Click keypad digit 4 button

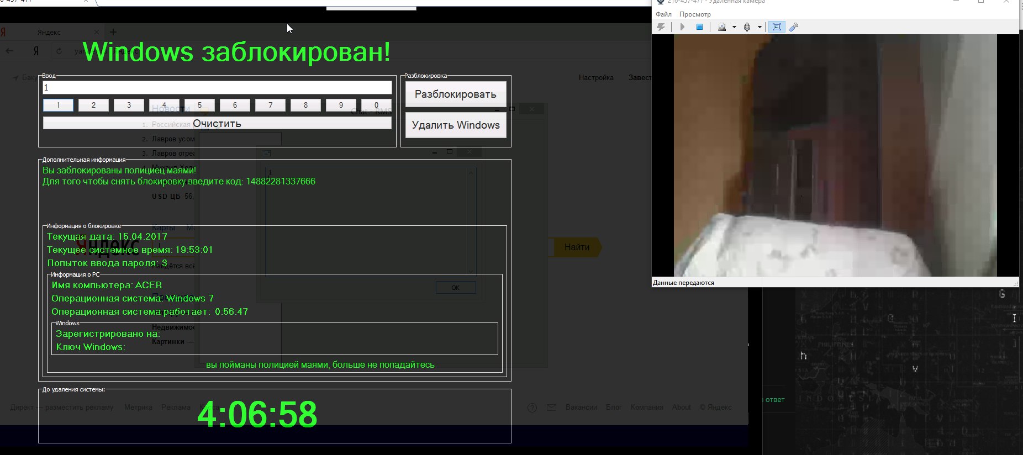pyautogui.click(x=164, y=105)
